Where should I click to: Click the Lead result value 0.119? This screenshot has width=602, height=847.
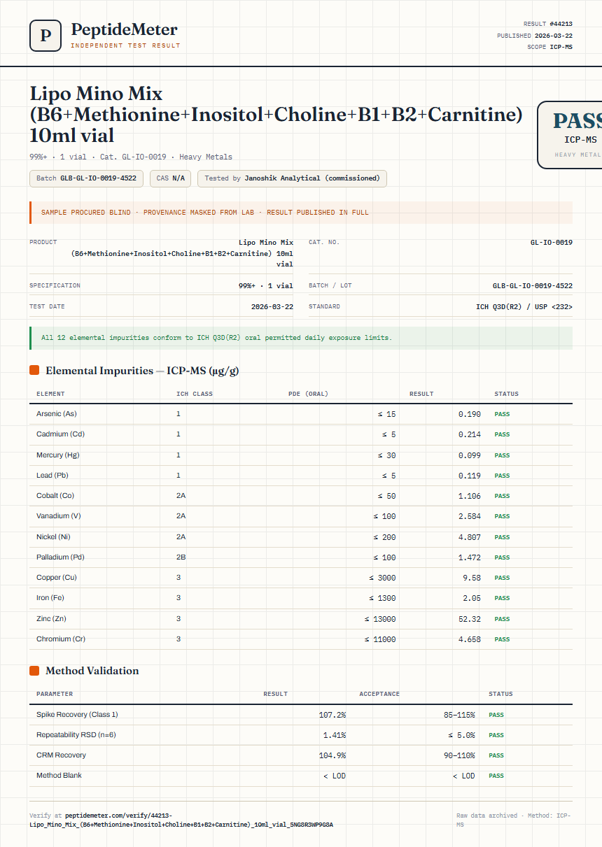click(x=470, y=476)
